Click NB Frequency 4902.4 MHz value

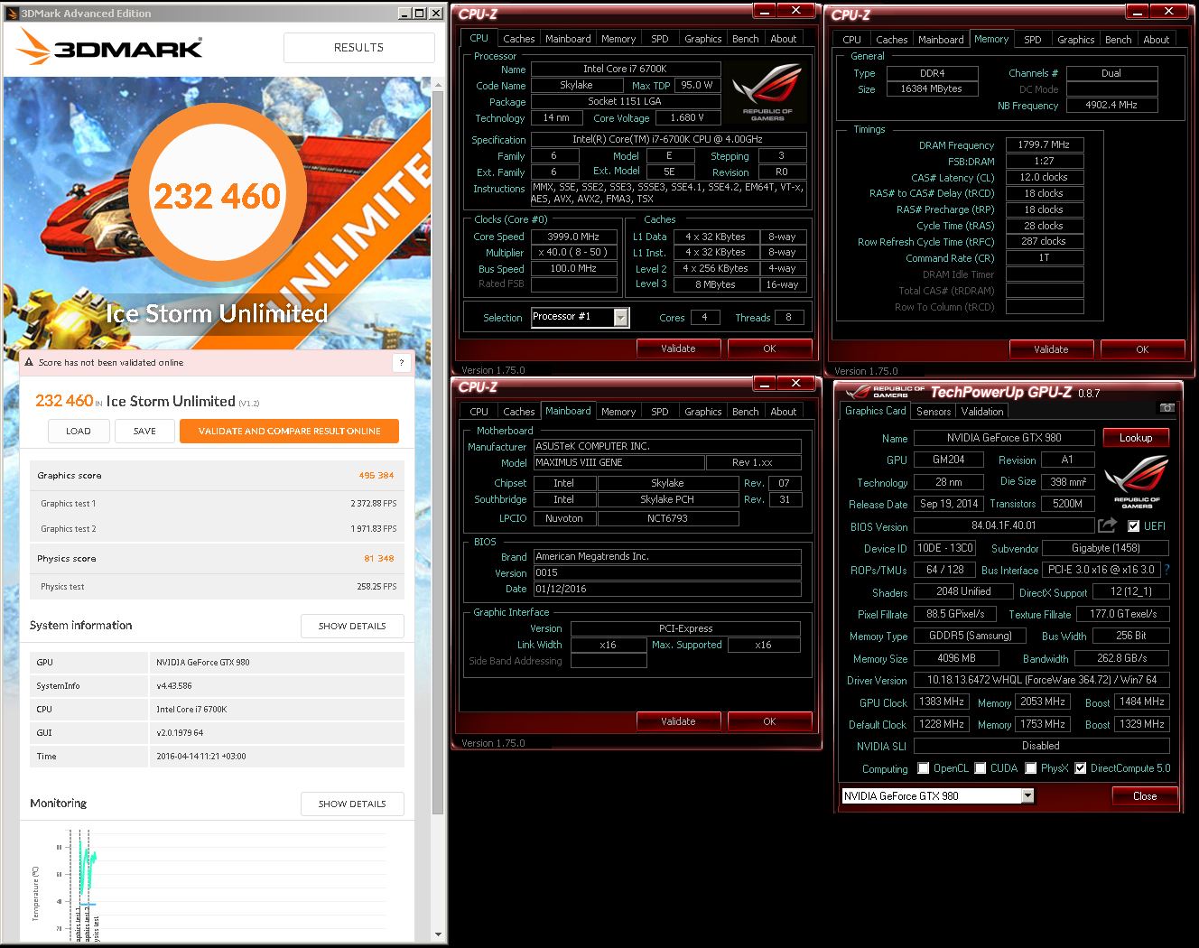point(1111,105)
